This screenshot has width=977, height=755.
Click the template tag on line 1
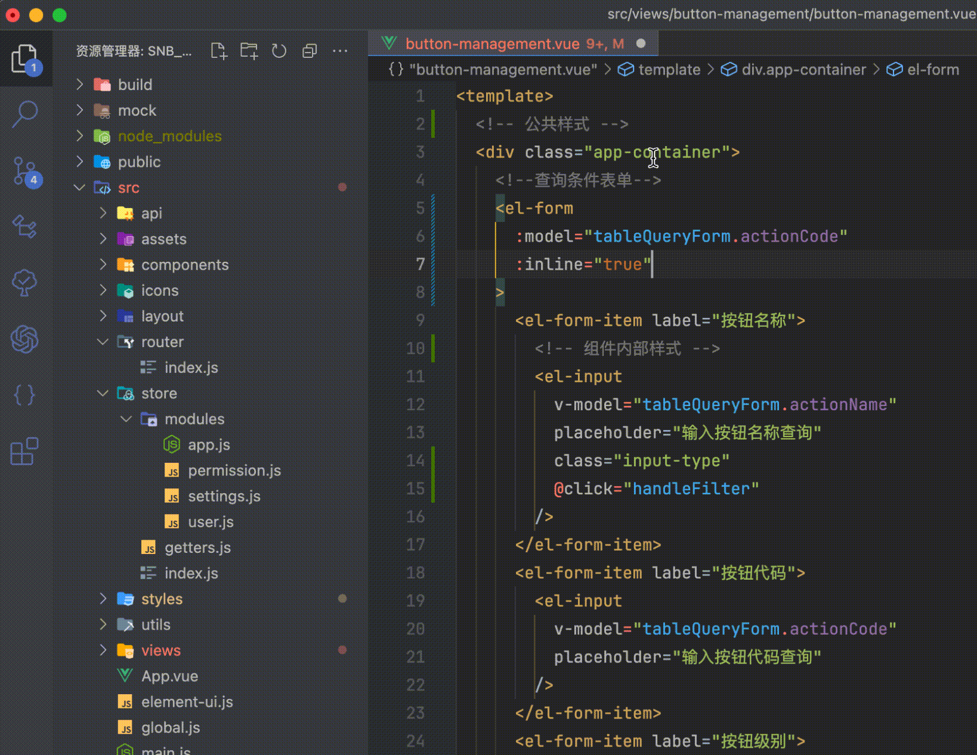505,96
